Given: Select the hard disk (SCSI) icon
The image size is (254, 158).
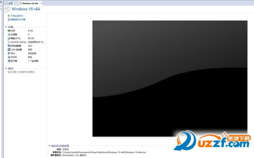Looking at the screenshot, I should [9, 38].
